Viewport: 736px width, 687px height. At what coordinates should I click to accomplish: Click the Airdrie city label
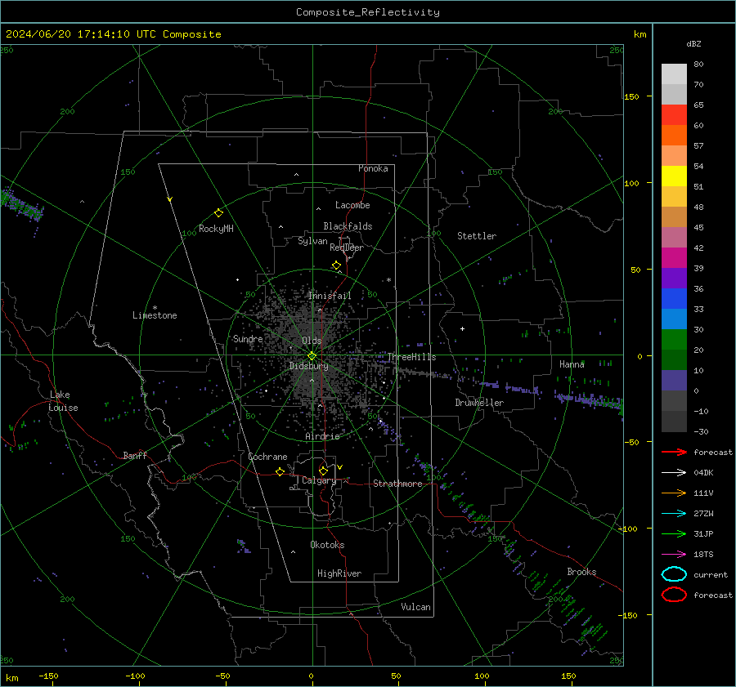(x=322, y=436)
